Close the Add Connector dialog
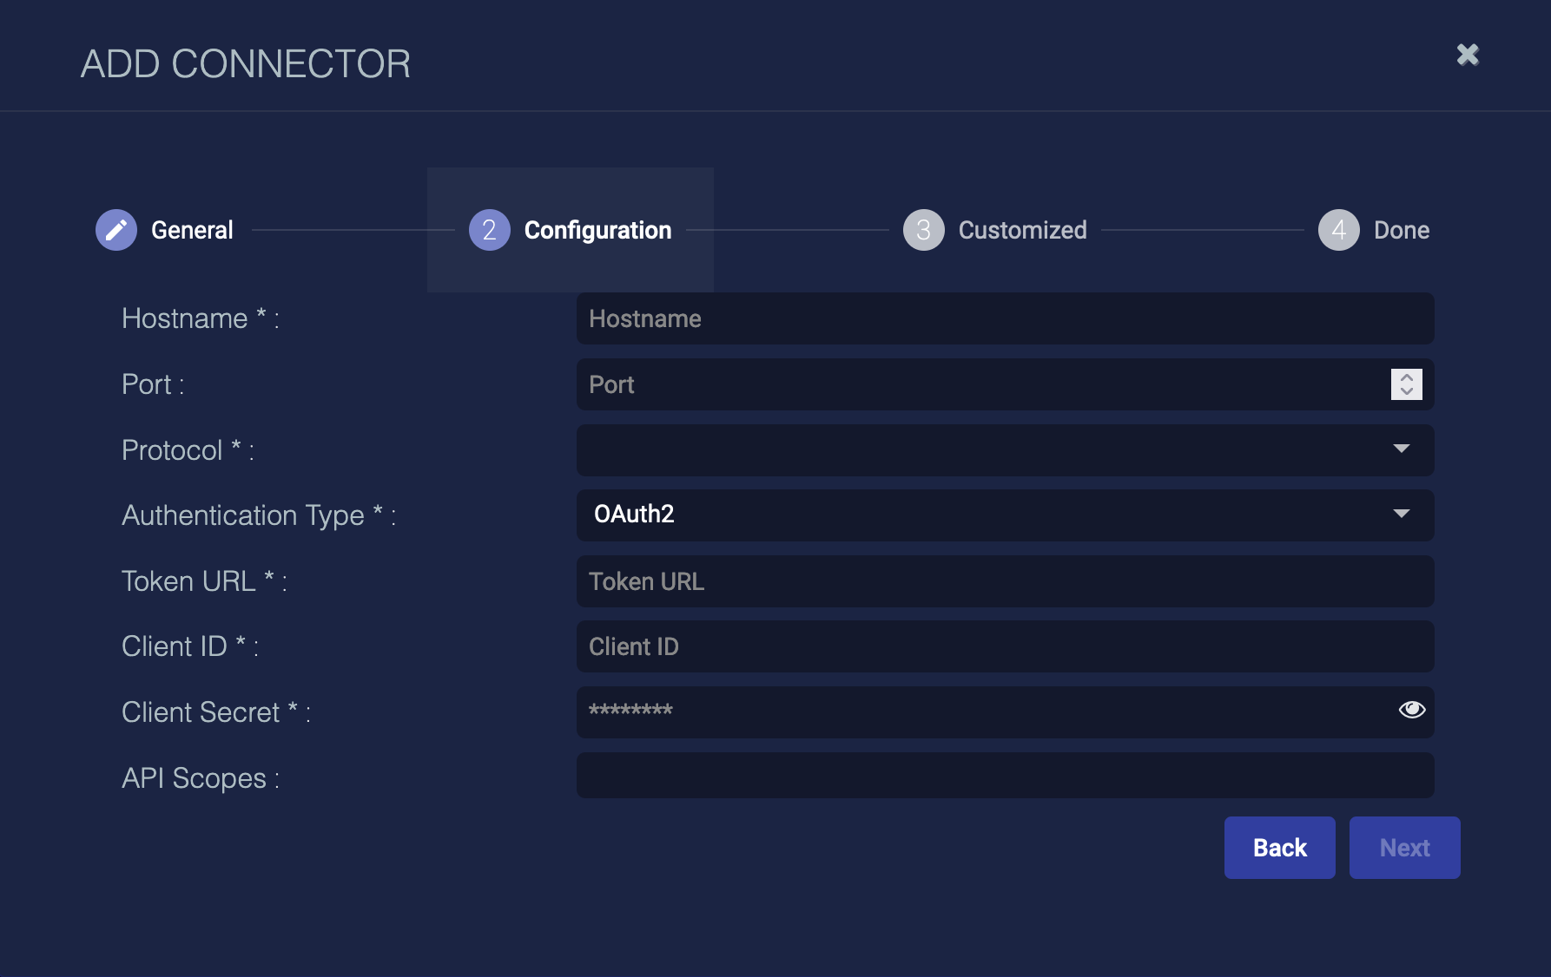This screenshot has height=977, width=1551. 1468,55
